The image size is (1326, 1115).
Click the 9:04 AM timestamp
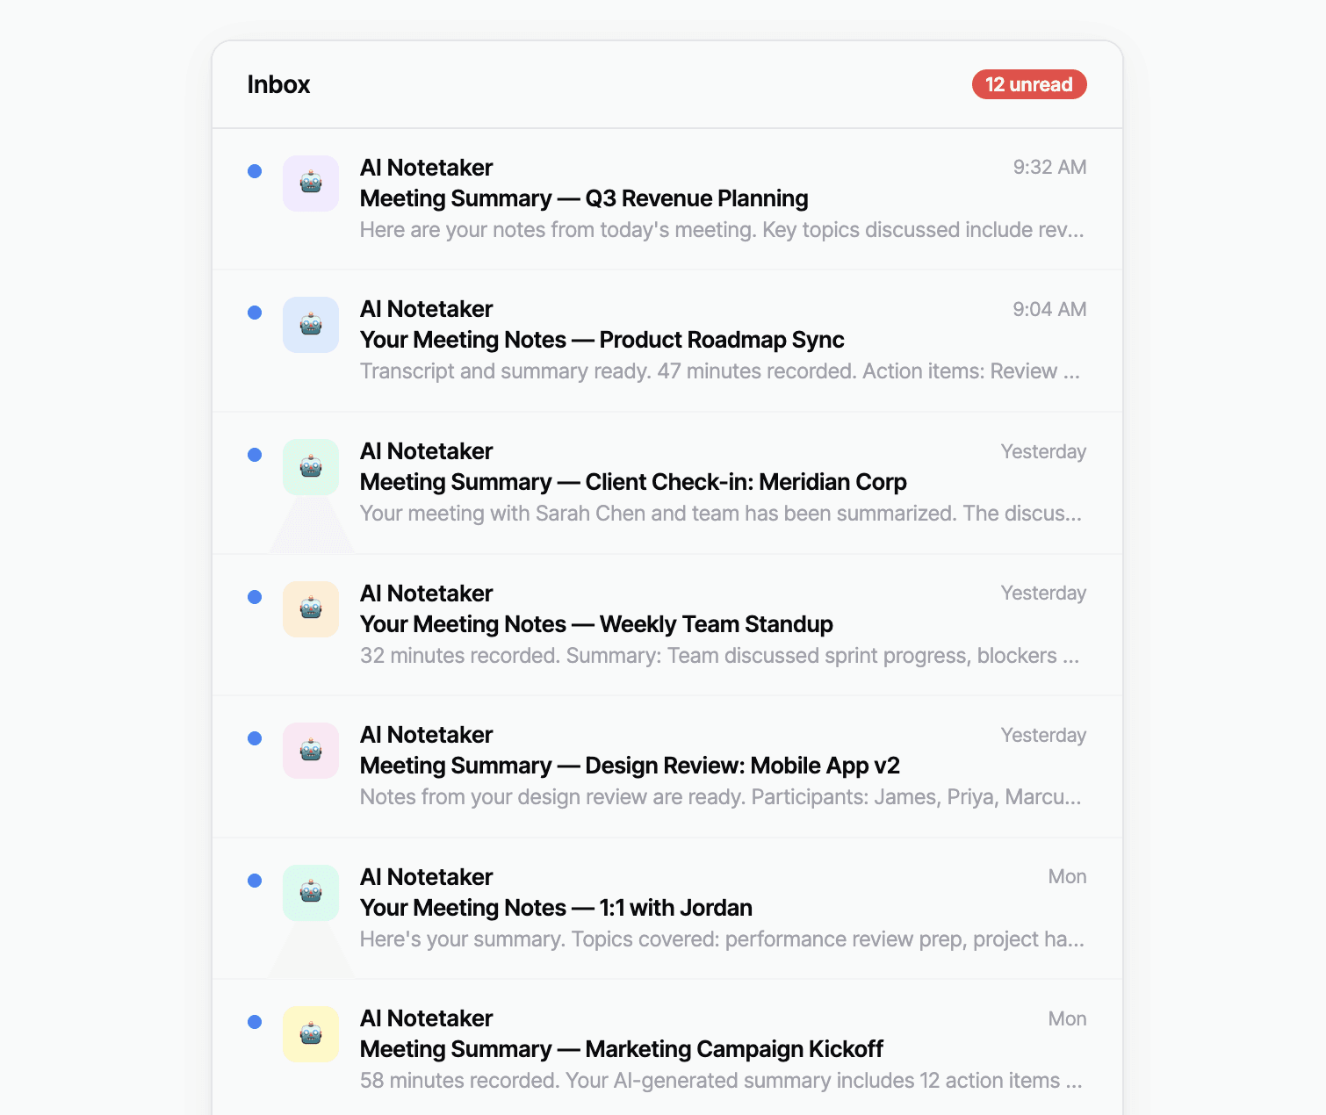coord(1049,309)
